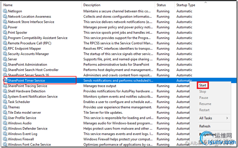The height and width of the screenshot is (148, 238).
Task: Click Resume in the context menu
Action: pyautogui.click(x=205, y=104)
